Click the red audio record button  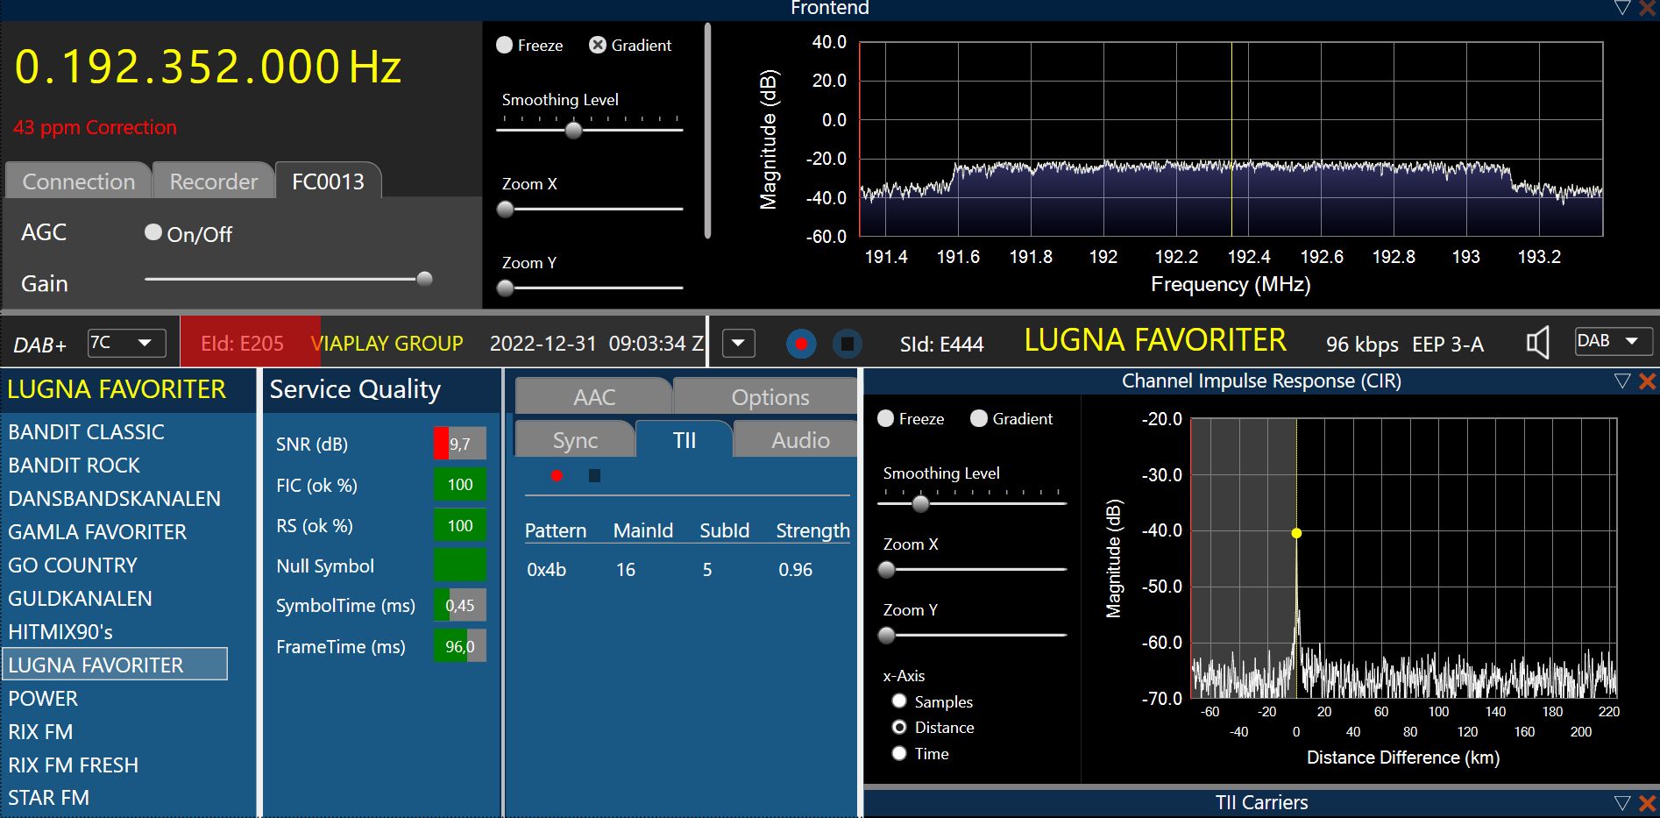coord(800,344)
